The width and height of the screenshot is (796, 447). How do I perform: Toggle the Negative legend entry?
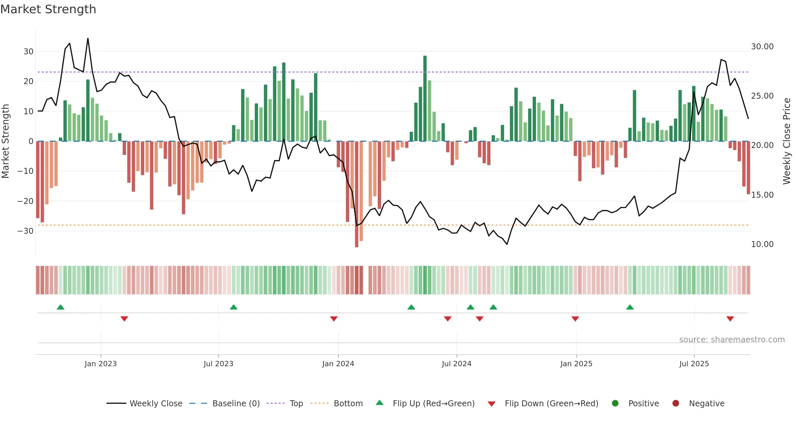point(698,403)
